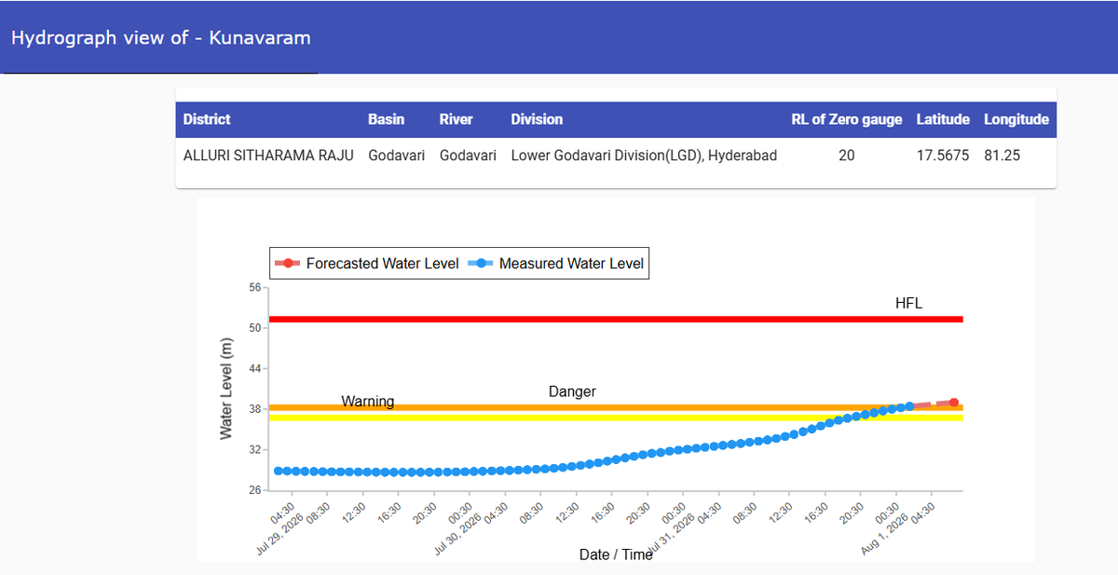The height and width of the screenshot is (575, 1118).
Task: Click the y-axis tick value 44
Action: 254,368
